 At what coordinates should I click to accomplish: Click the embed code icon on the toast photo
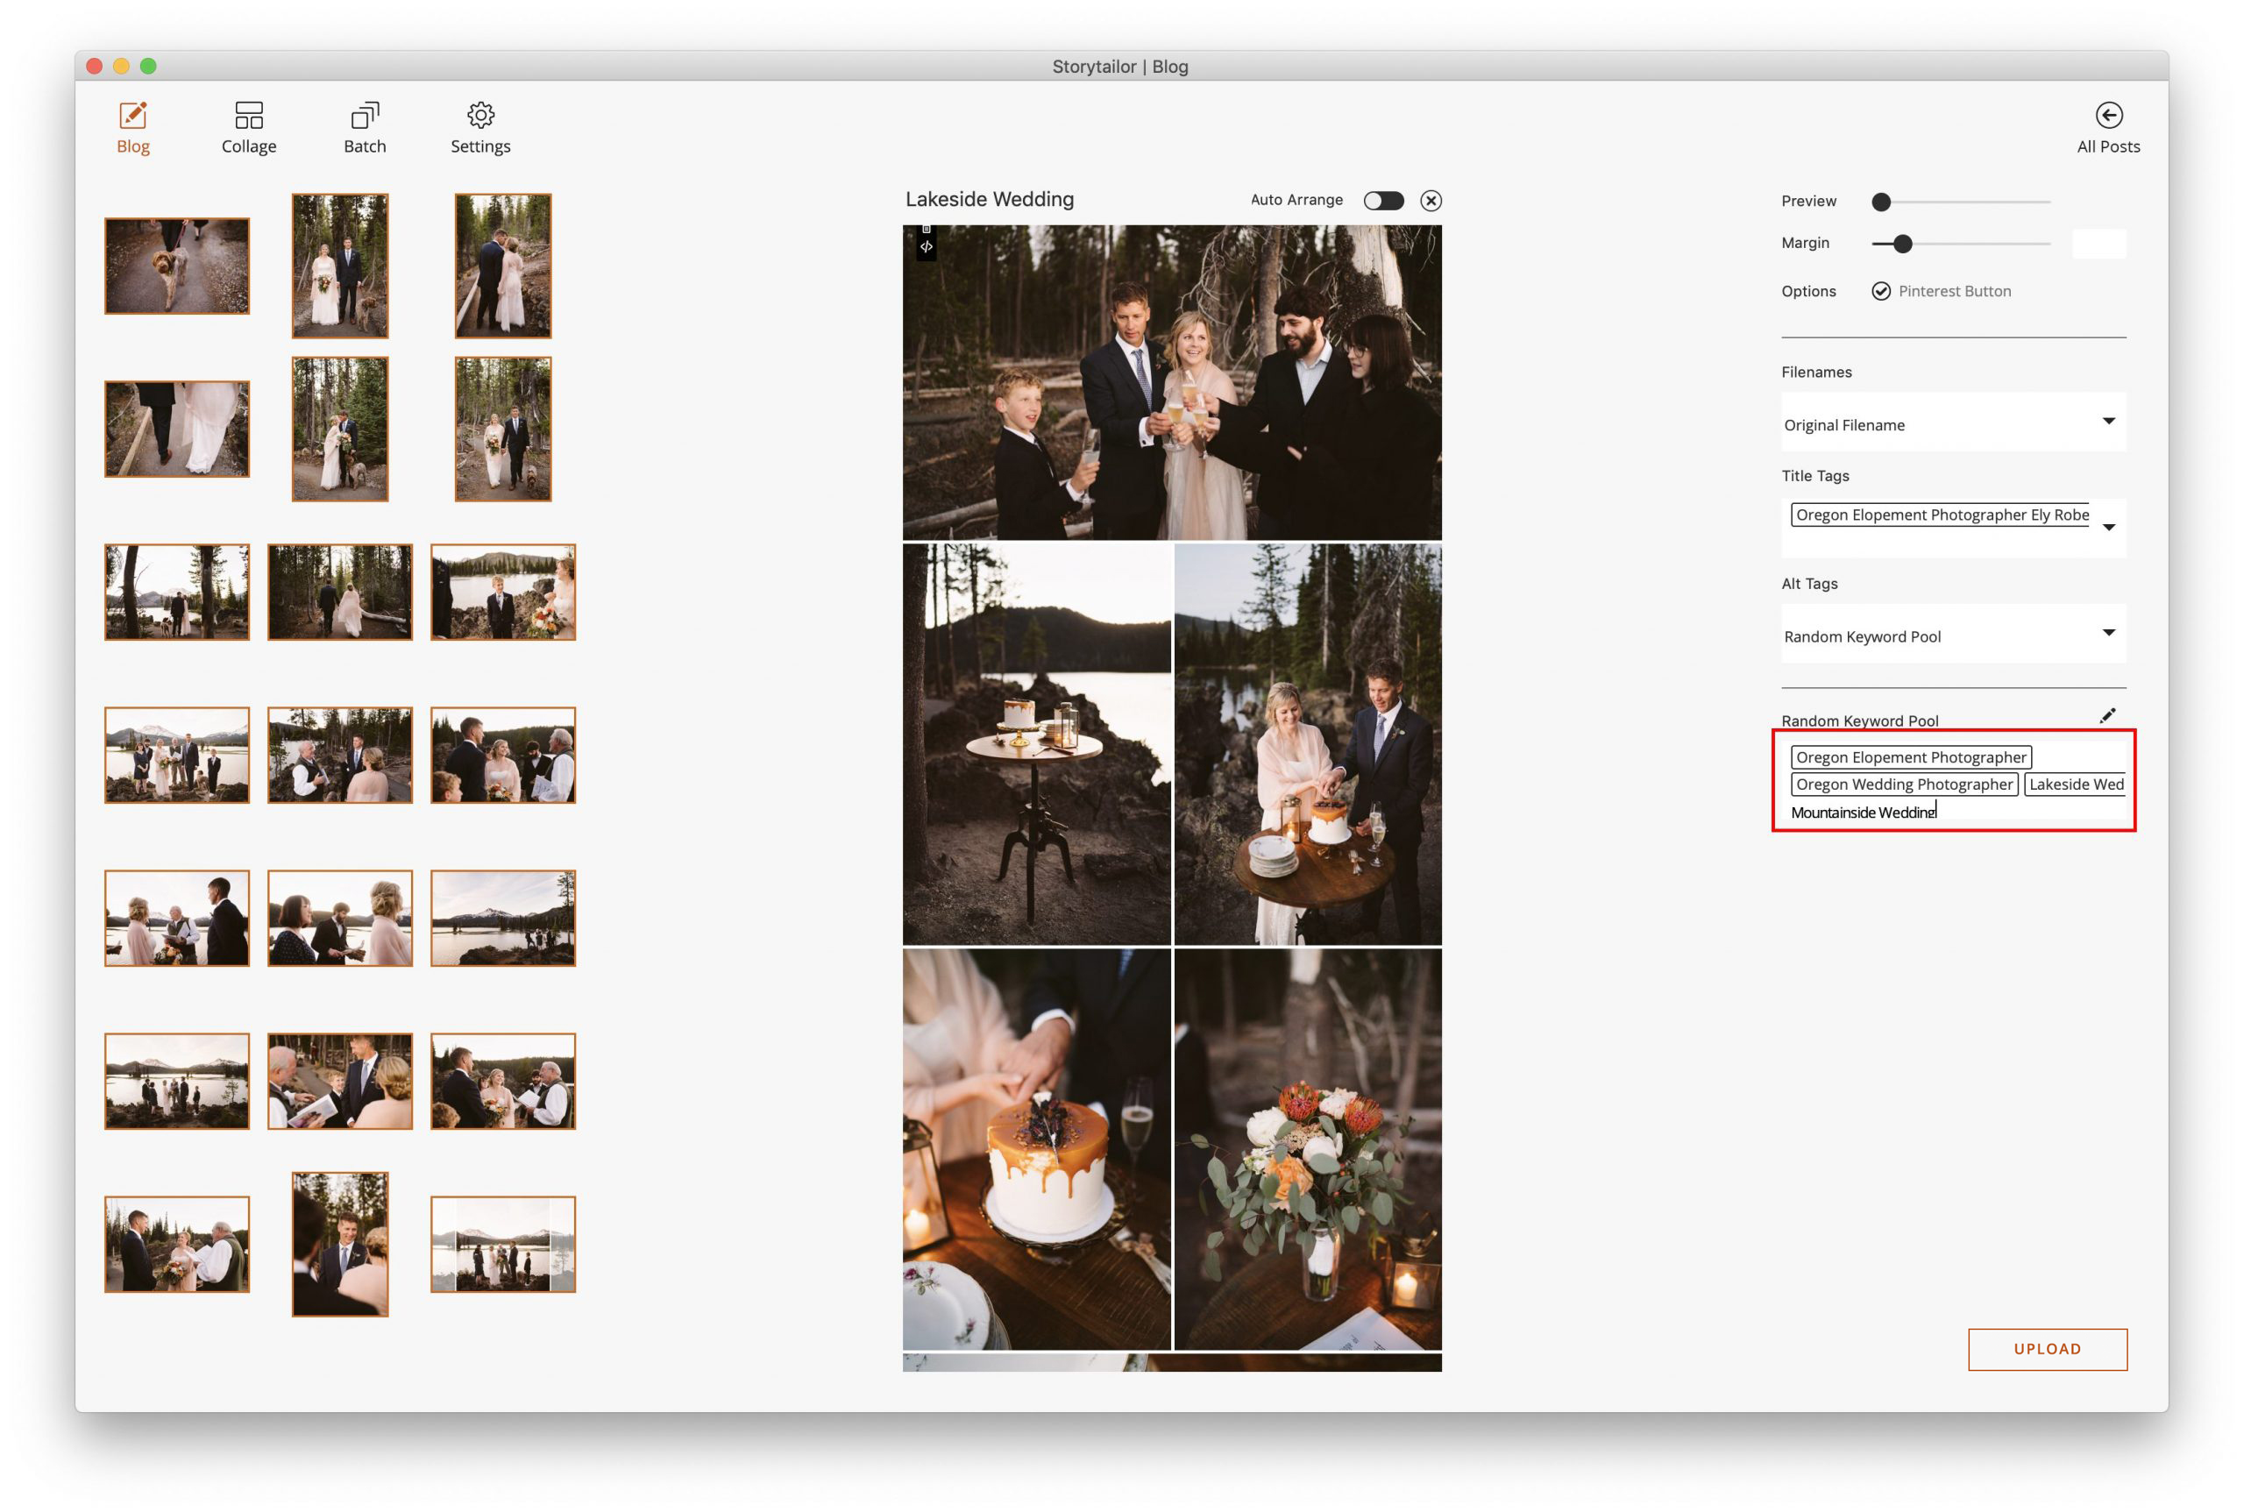pyautogui.click(x=926, y=247)
